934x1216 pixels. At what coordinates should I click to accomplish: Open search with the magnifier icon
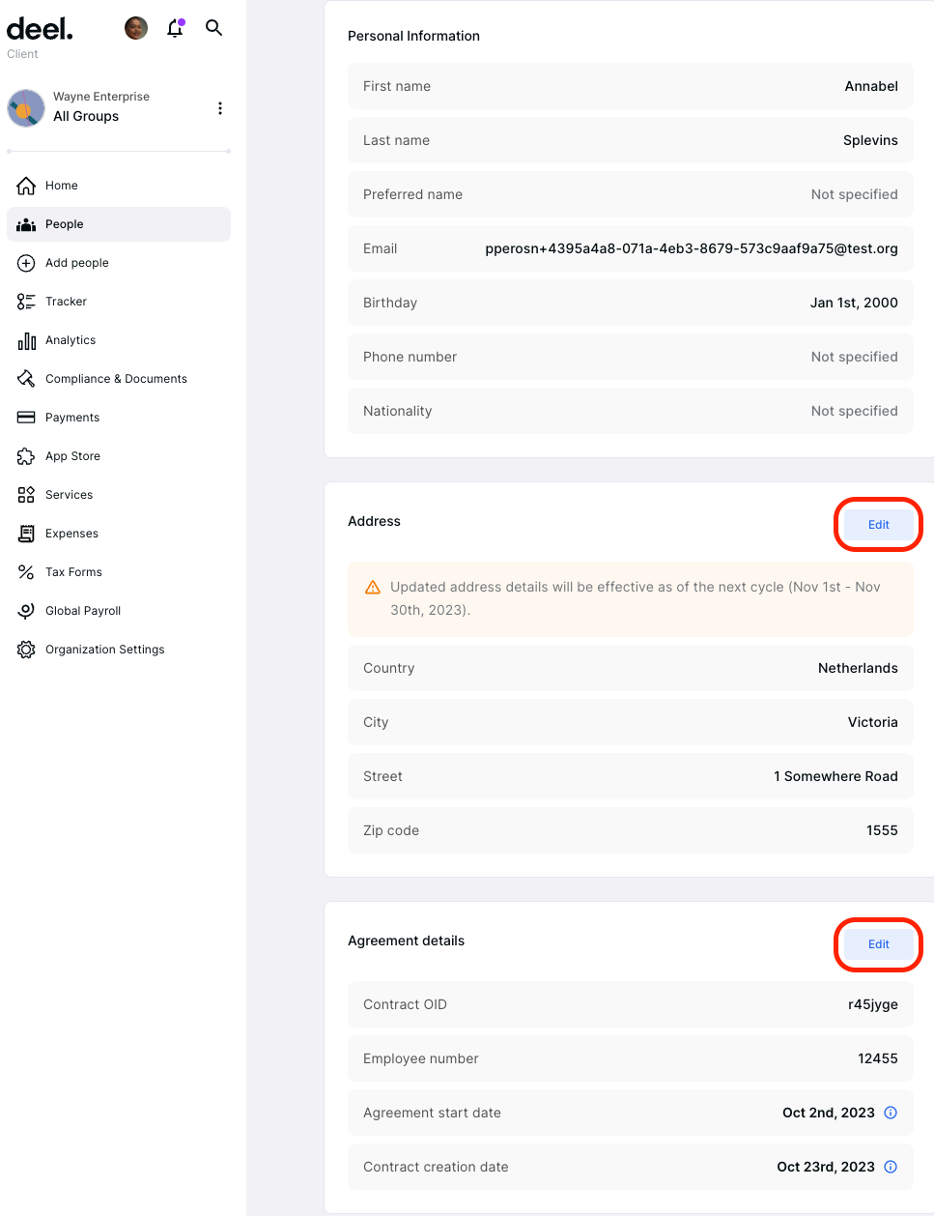pyautogui.click(x=214, y=28)
